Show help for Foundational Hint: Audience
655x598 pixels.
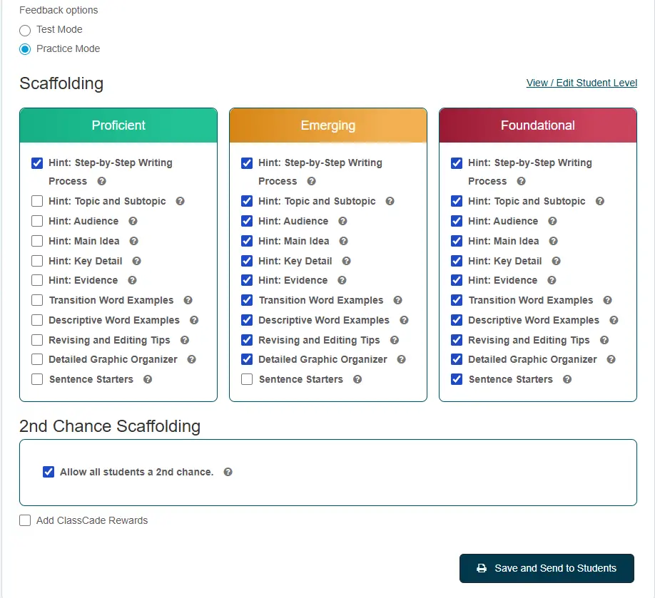[x=552, y=221]
